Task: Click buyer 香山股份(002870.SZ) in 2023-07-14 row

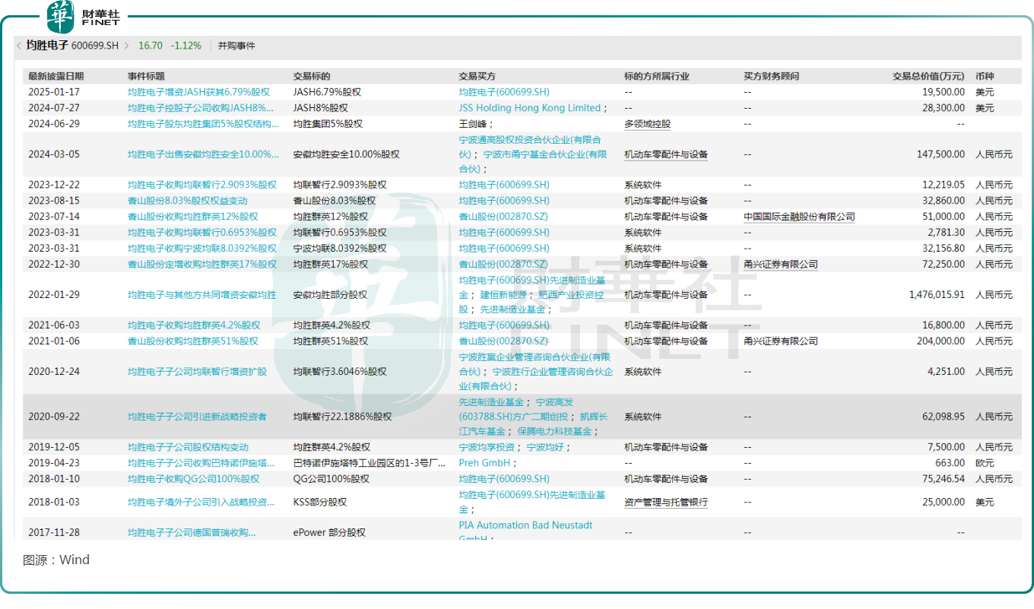Action: tap(503, 217)
